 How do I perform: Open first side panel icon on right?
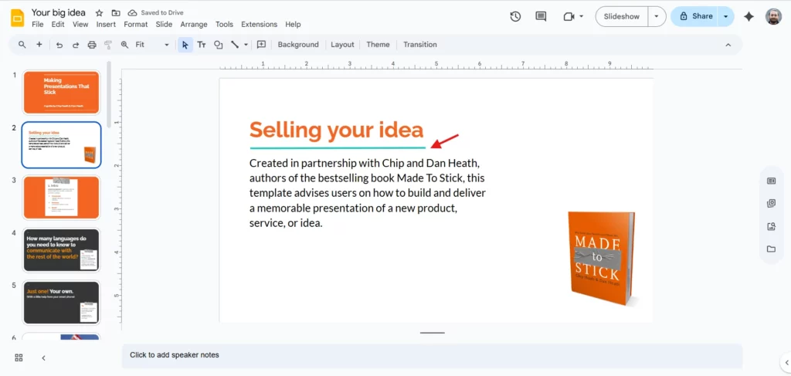tap(771, 181)
